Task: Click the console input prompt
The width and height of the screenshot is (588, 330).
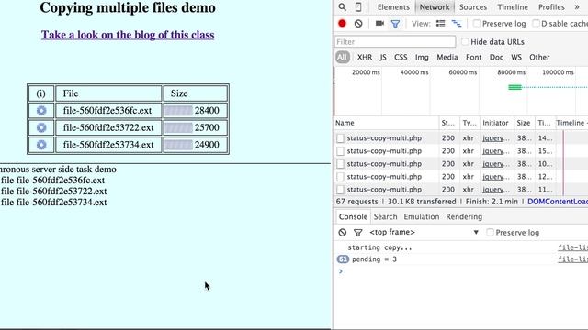Action: click(461, 271)
